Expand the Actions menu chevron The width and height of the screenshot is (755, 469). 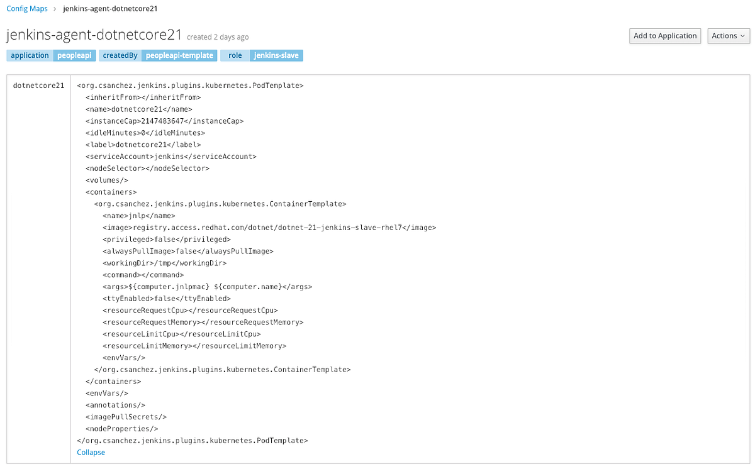742,36
